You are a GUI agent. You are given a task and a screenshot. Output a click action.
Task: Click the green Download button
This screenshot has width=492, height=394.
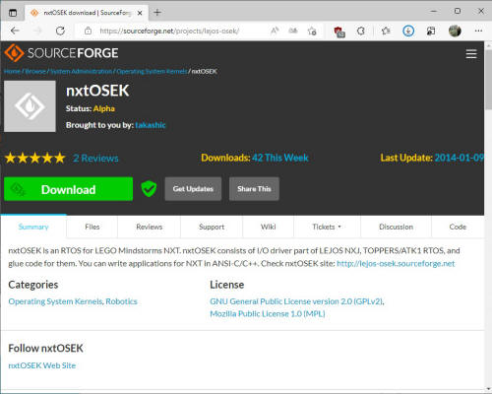tap(68, 189)
